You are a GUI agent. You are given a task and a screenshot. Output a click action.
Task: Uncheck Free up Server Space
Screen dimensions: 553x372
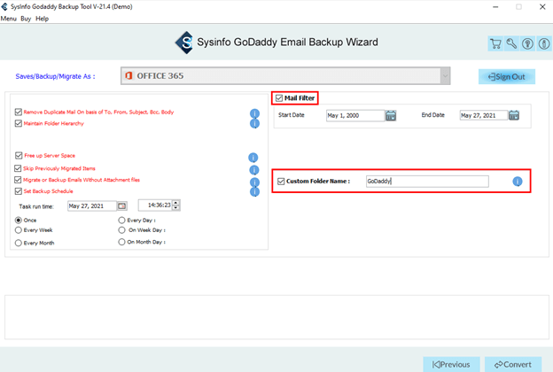(x=19, y=156)
